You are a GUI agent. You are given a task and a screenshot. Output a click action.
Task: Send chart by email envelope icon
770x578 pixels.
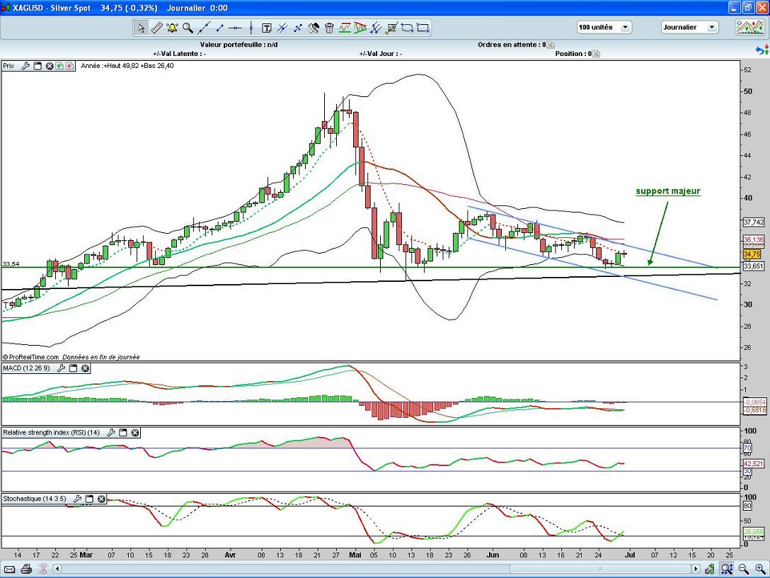(x=9, y=569)
